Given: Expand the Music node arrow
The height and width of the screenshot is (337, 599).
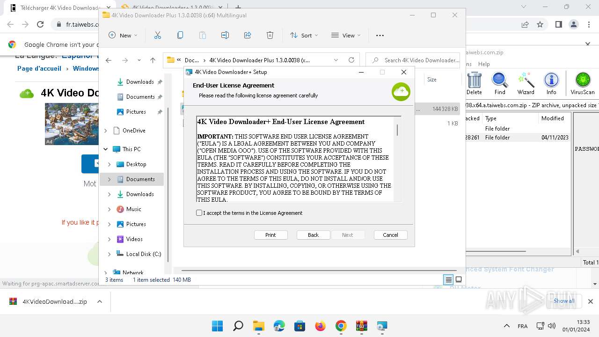Looking at the screenshot, I should (110, 209).
